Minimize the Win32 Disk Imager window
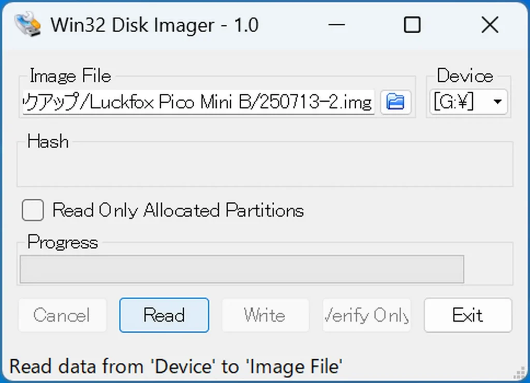The image size is (530, 383). pyautogui.click(x=336, y=25)
